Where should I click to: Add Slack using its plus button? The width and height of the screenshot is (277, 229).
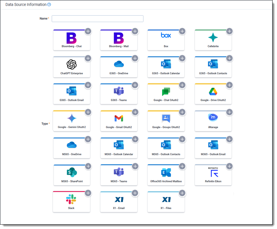coord(88,193)
